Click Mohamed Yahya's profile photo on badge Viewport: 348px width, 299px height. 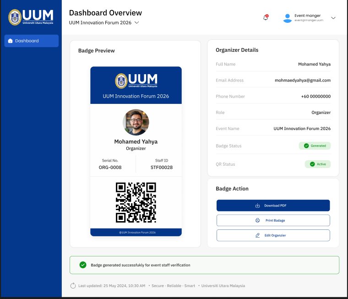tap(136, 122)
